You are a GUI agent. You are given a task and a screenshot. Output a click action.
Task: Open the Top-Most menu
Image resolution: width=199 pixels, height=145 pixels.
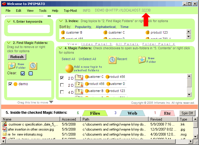click(70, 11)
